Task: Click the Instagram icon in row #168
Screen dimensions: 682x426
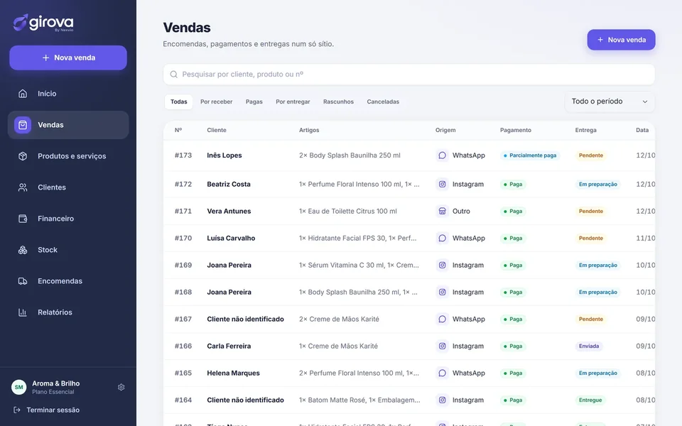Action: point(443,292)
